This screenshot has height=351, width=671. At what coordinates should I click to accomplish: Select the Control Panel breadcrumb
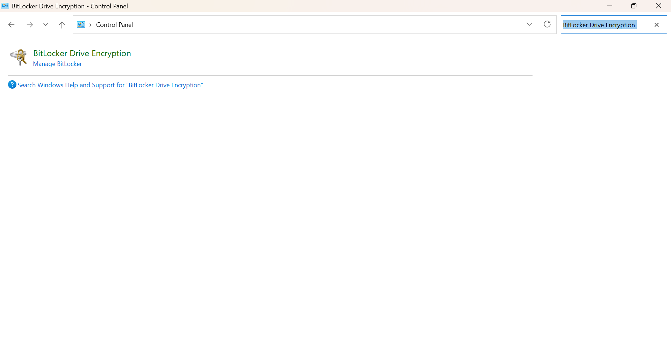pos(114,25)
